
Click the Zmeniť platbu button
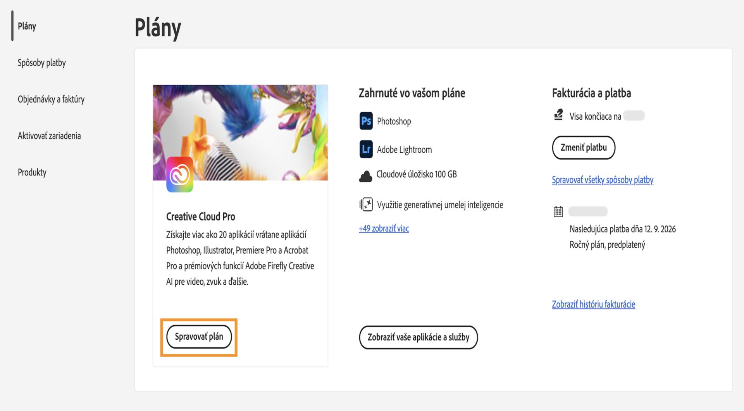click(x=584, y=147)
